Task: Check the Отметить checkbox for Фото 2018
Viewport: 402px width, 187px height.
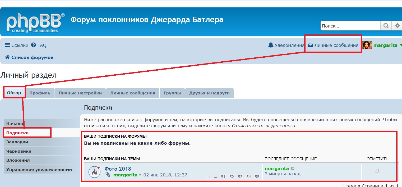Action: pos(377,171)
